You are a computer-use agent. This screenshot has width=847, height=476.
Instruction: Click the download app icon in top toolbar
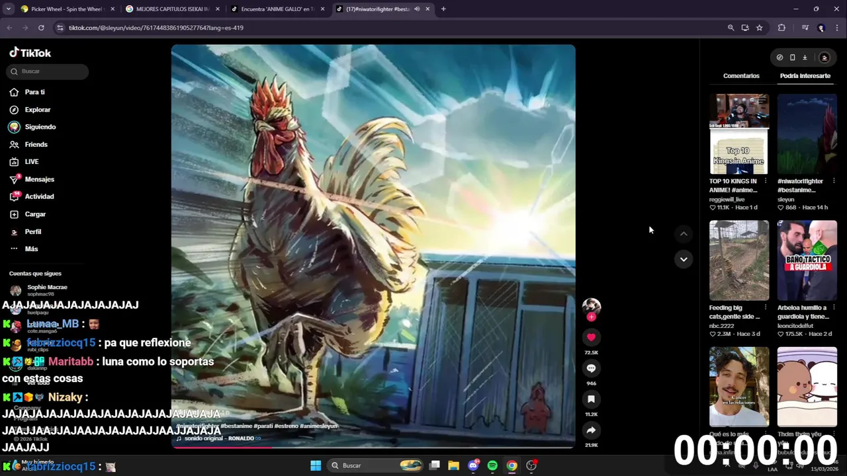pyautogui.click(x=805, y=58)
